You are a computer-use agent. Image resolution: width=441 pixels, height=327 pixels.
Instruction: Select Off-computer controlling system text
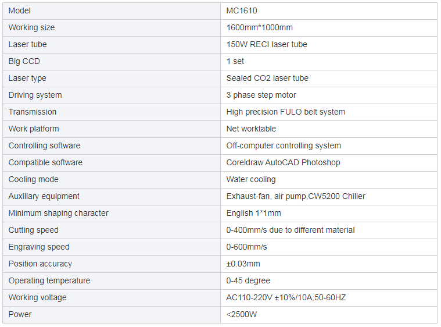coord(284,145)
